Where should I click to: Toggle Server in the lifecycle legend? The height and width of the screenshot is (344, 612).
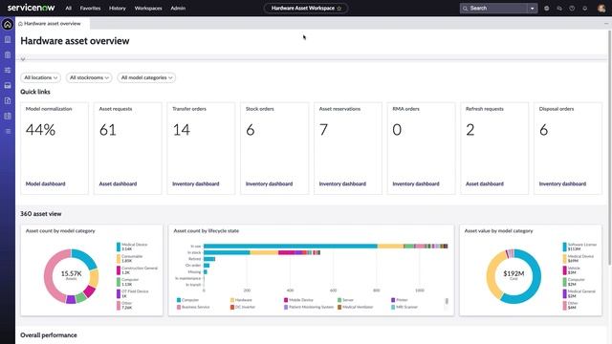point(345,300)
